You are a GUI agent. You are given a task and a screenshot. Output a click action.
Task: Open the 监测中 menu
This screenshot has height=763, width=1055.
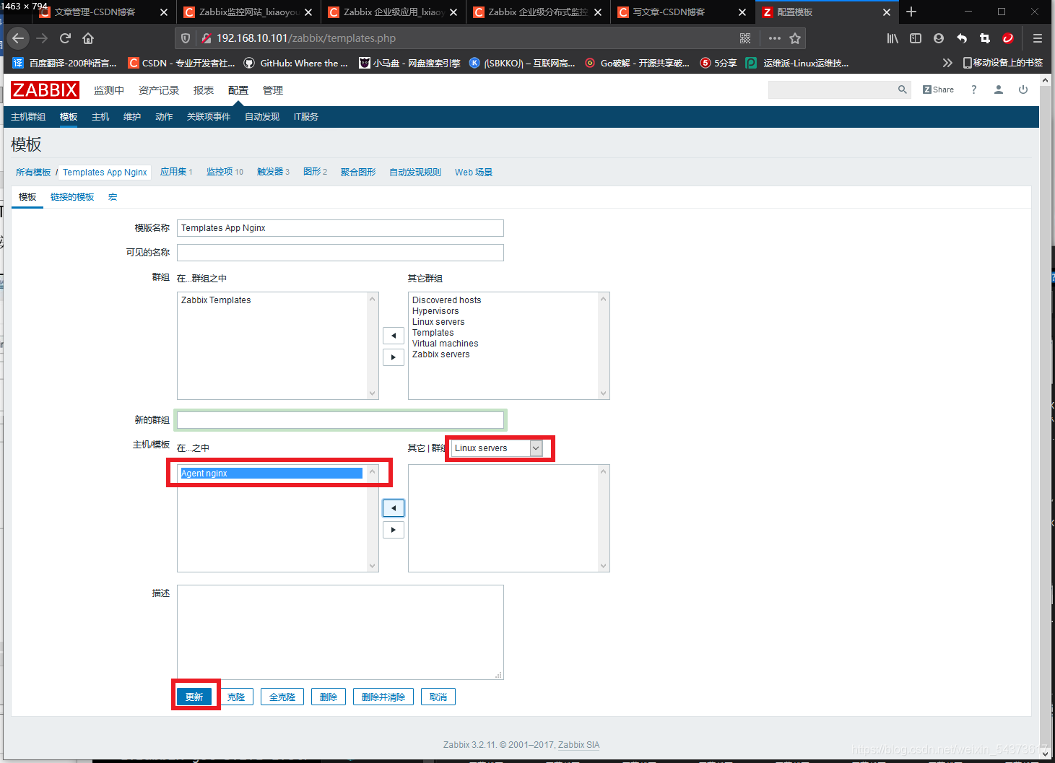tap(109, 90)
